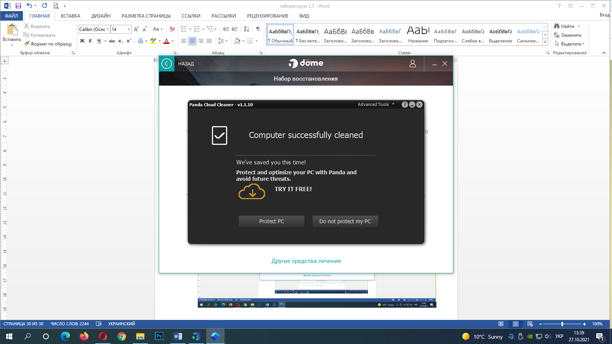Align text left
Image resolution: width=612 pixels, height=344 pixels.
(x=184, y=41)
